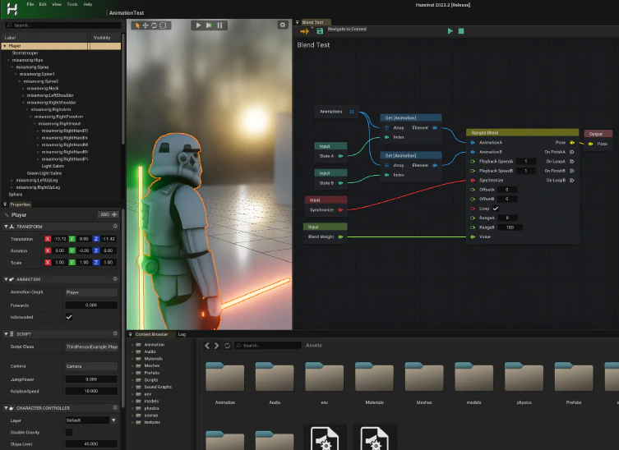Viewport: 619px width, 450px height.
Task: Enable the Disable Gravity checkbox
Action: point(69,432)
